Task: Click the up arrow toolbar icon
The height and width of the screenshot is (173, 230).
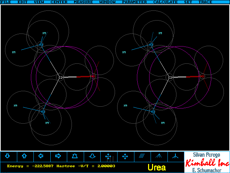Action: click(24, 156)
